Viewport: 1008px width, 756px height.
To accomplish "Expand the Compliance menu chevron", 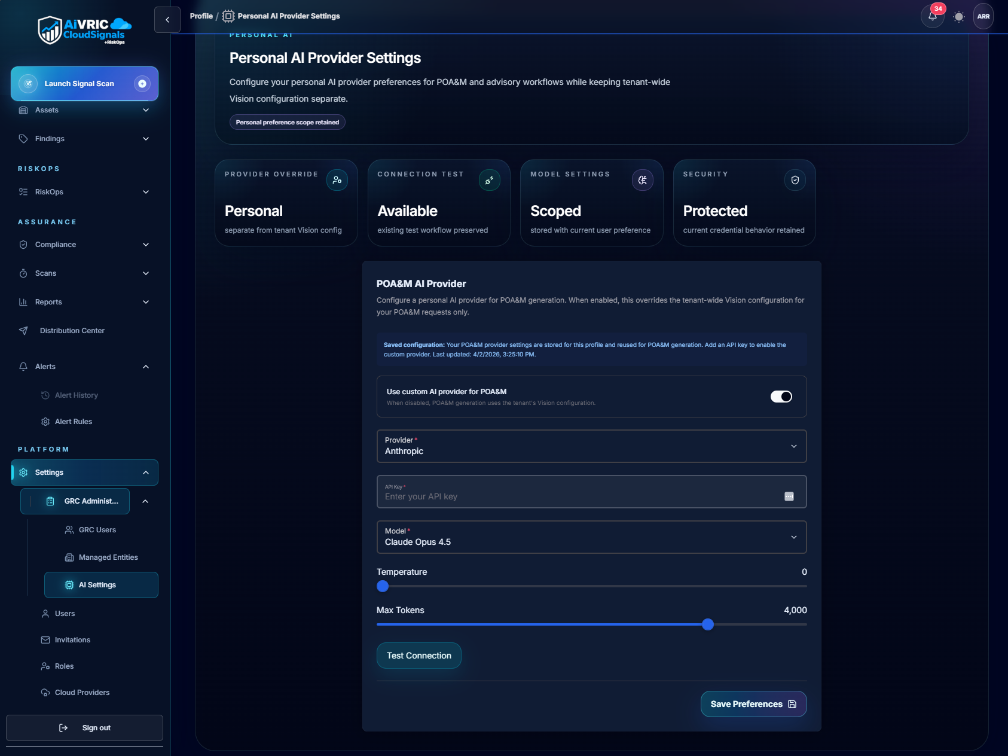I will (x=146, y=245).
